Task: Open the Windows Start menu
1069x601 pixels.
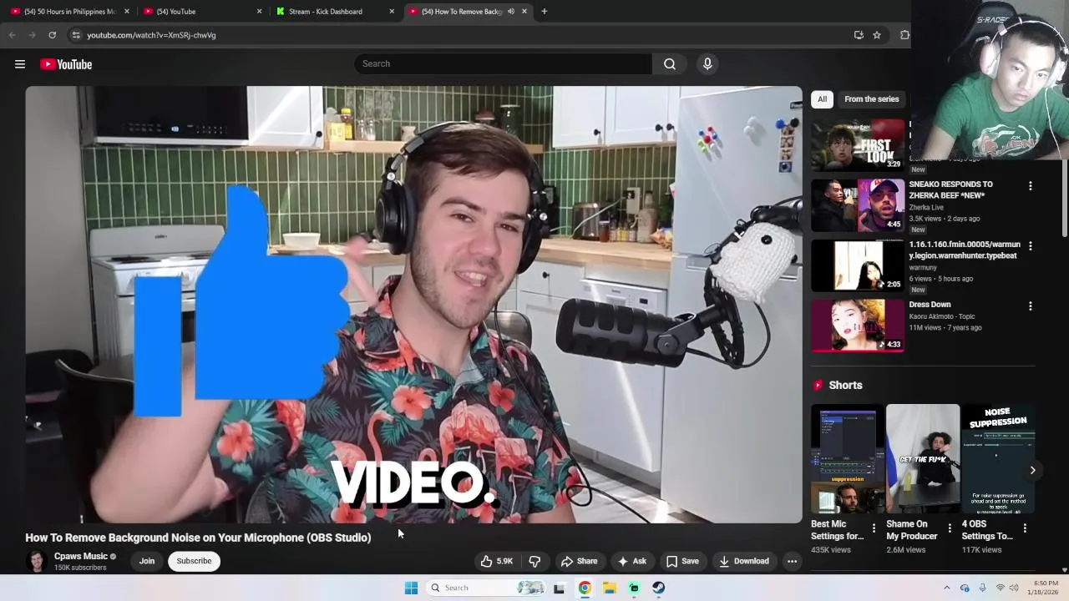Action: point(411,588)
